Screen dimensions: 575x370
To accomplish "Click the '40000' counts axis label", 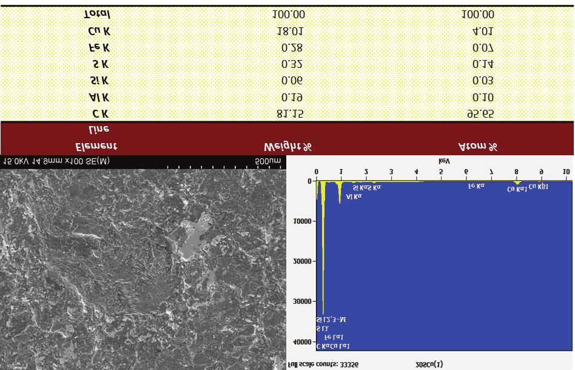I will pos(303,341).
